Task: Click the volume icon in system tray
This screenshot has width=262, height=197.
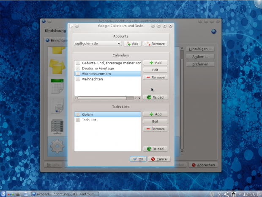Action: (227, 194)
